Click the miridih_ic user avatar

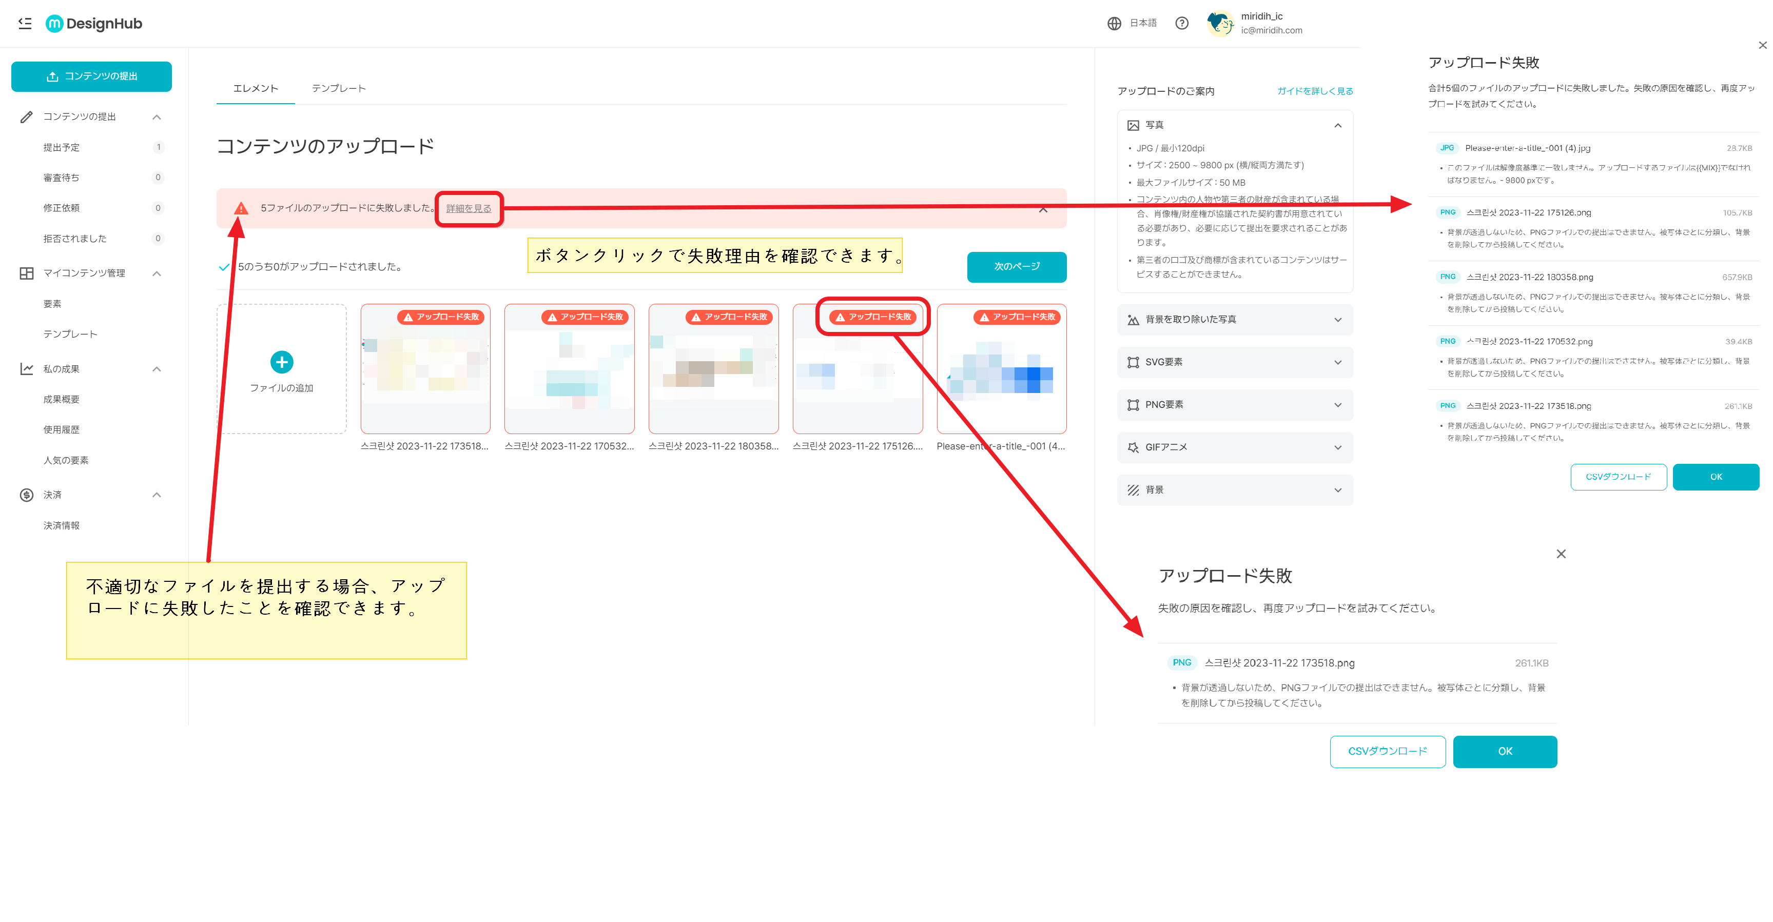pos(1221,23)
